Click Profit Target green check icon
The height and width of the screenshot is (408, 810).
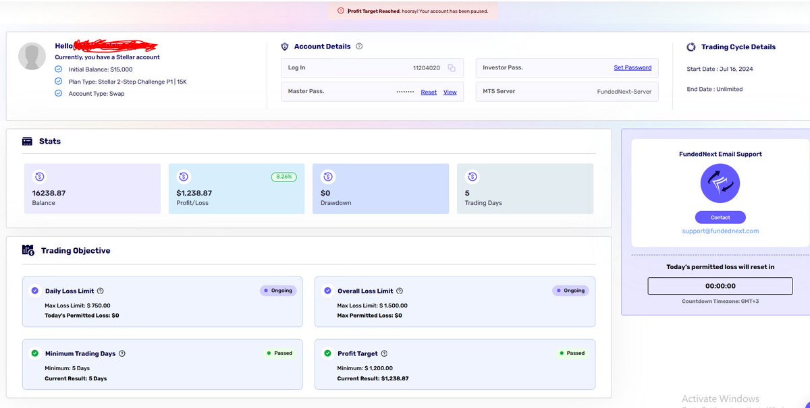click(x=327, y=353)
